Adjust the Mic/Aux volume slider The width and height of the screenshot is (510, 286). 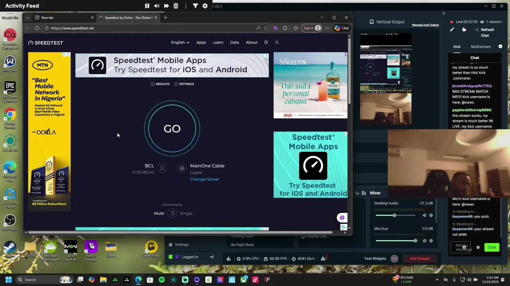(395, 241)
